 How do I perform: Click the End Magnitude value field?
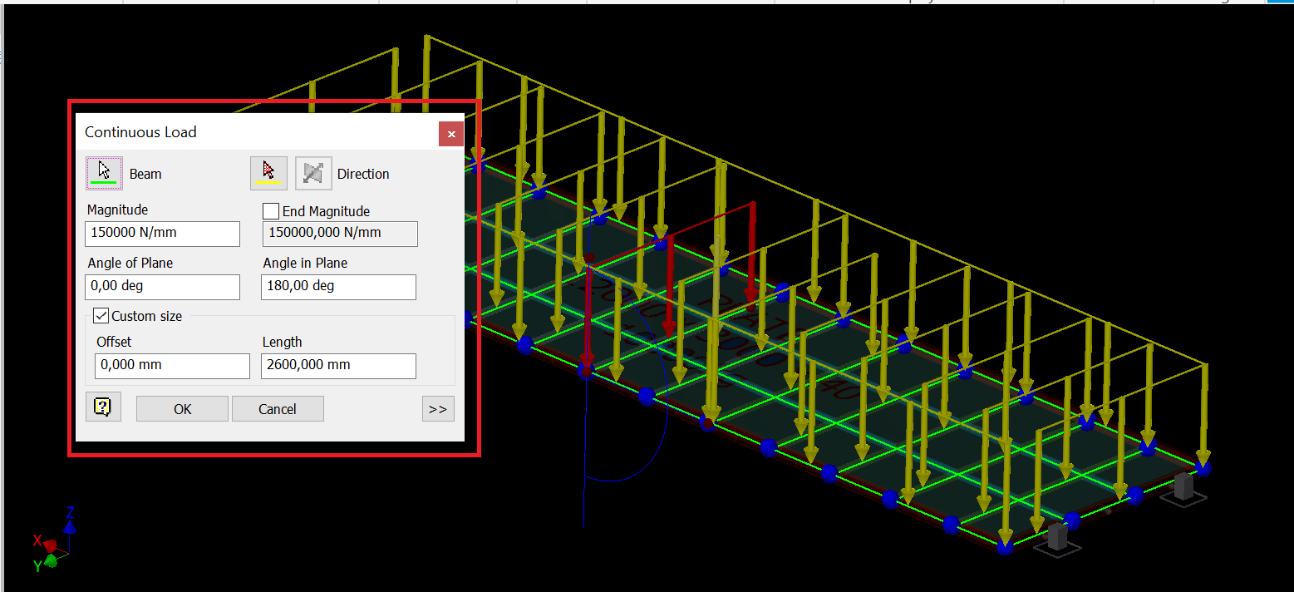click(340, 234)
